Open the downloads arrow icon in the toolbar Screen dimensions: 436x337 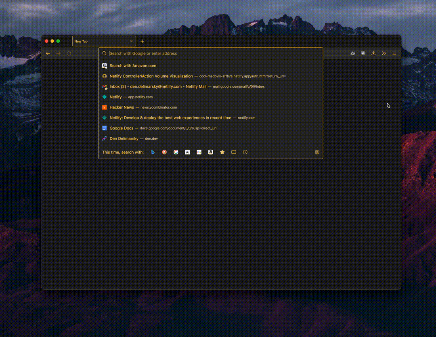(373, 53)
